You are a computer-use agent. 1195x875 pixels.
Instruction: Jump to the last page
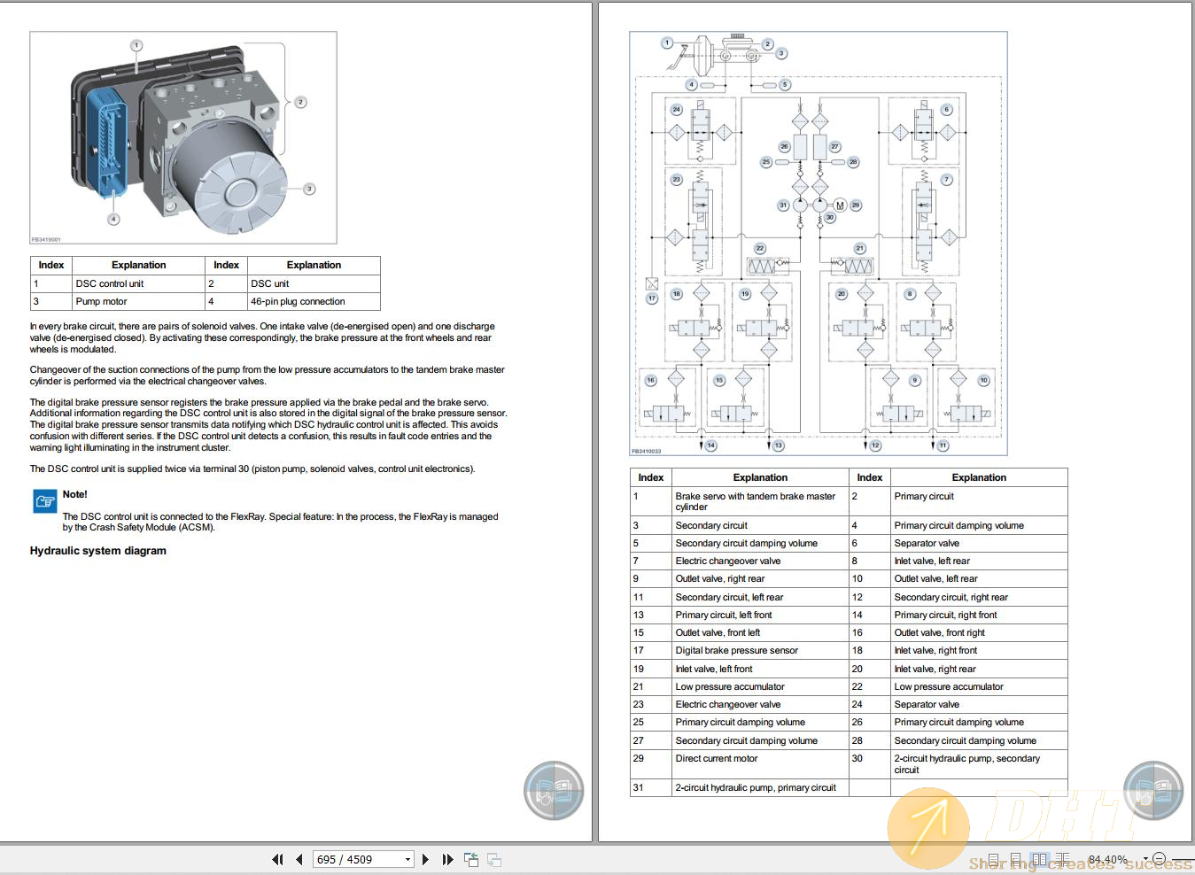pos(447,859)
